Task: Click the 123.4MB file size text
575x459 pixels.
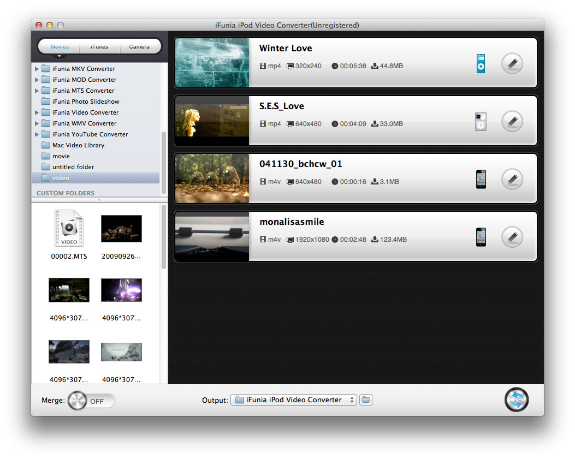Action: [394, 240]
